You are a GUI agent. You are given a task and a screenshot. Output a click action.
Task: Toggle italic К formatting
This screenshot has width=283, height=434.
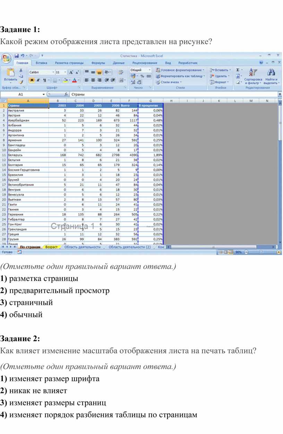pyautogui.click(x=38, y=80)
